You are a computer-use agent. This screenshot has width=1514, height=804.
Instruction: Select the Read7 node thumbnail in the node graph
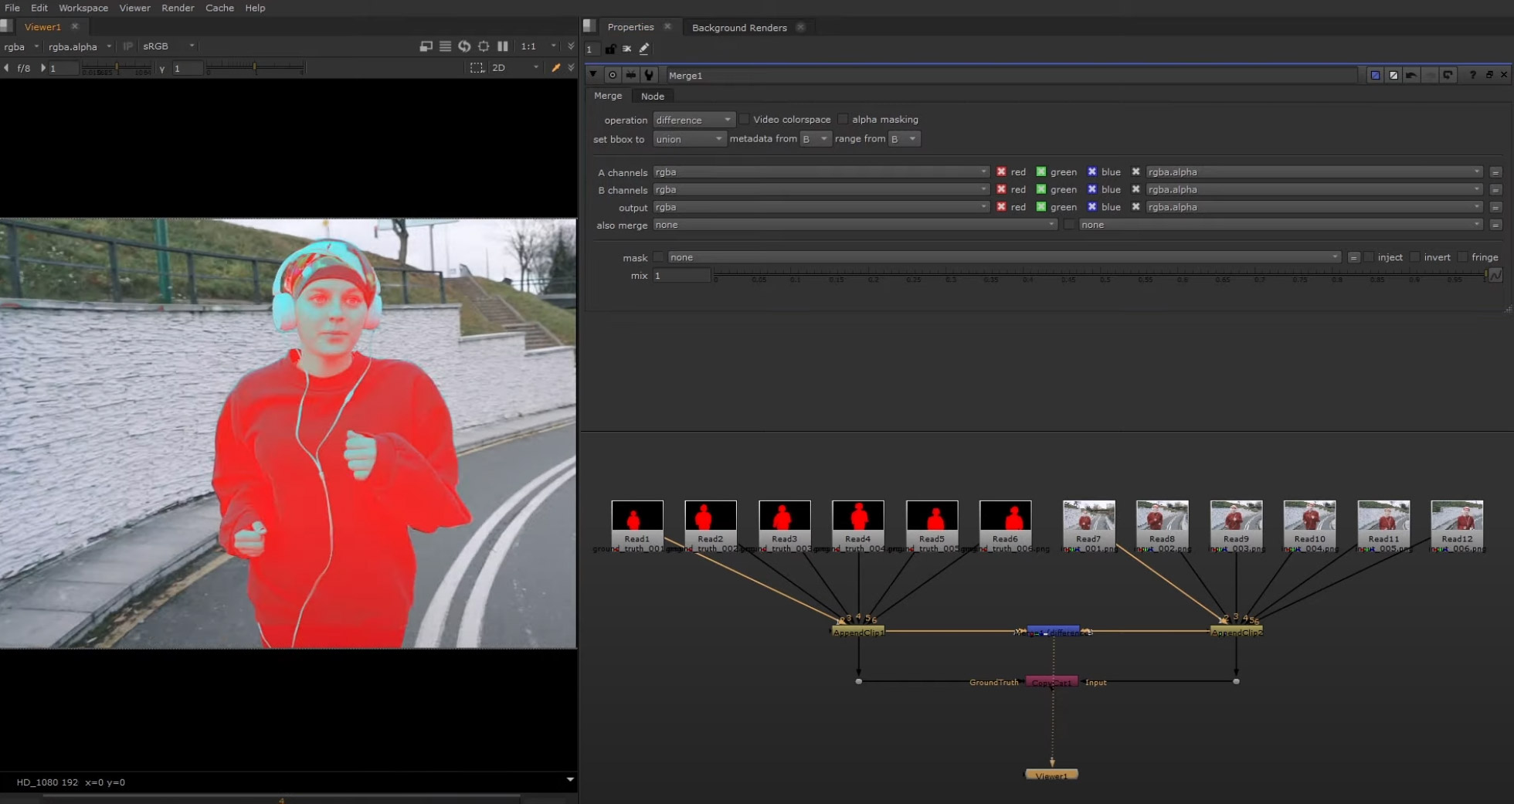click(1088, 519)
